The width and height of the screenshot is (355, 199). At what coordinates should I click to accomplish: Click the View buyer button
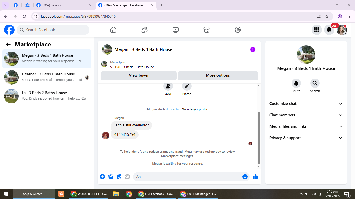click(139, 75)
